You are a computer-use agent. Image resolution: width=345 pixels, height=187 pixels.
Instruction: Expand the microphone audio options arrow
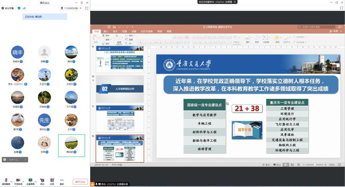(x=11, y=181)
